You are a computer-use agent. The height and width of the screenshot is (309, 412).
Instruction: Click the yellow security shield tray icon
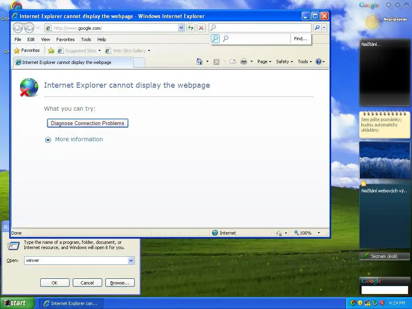(360, 303)
